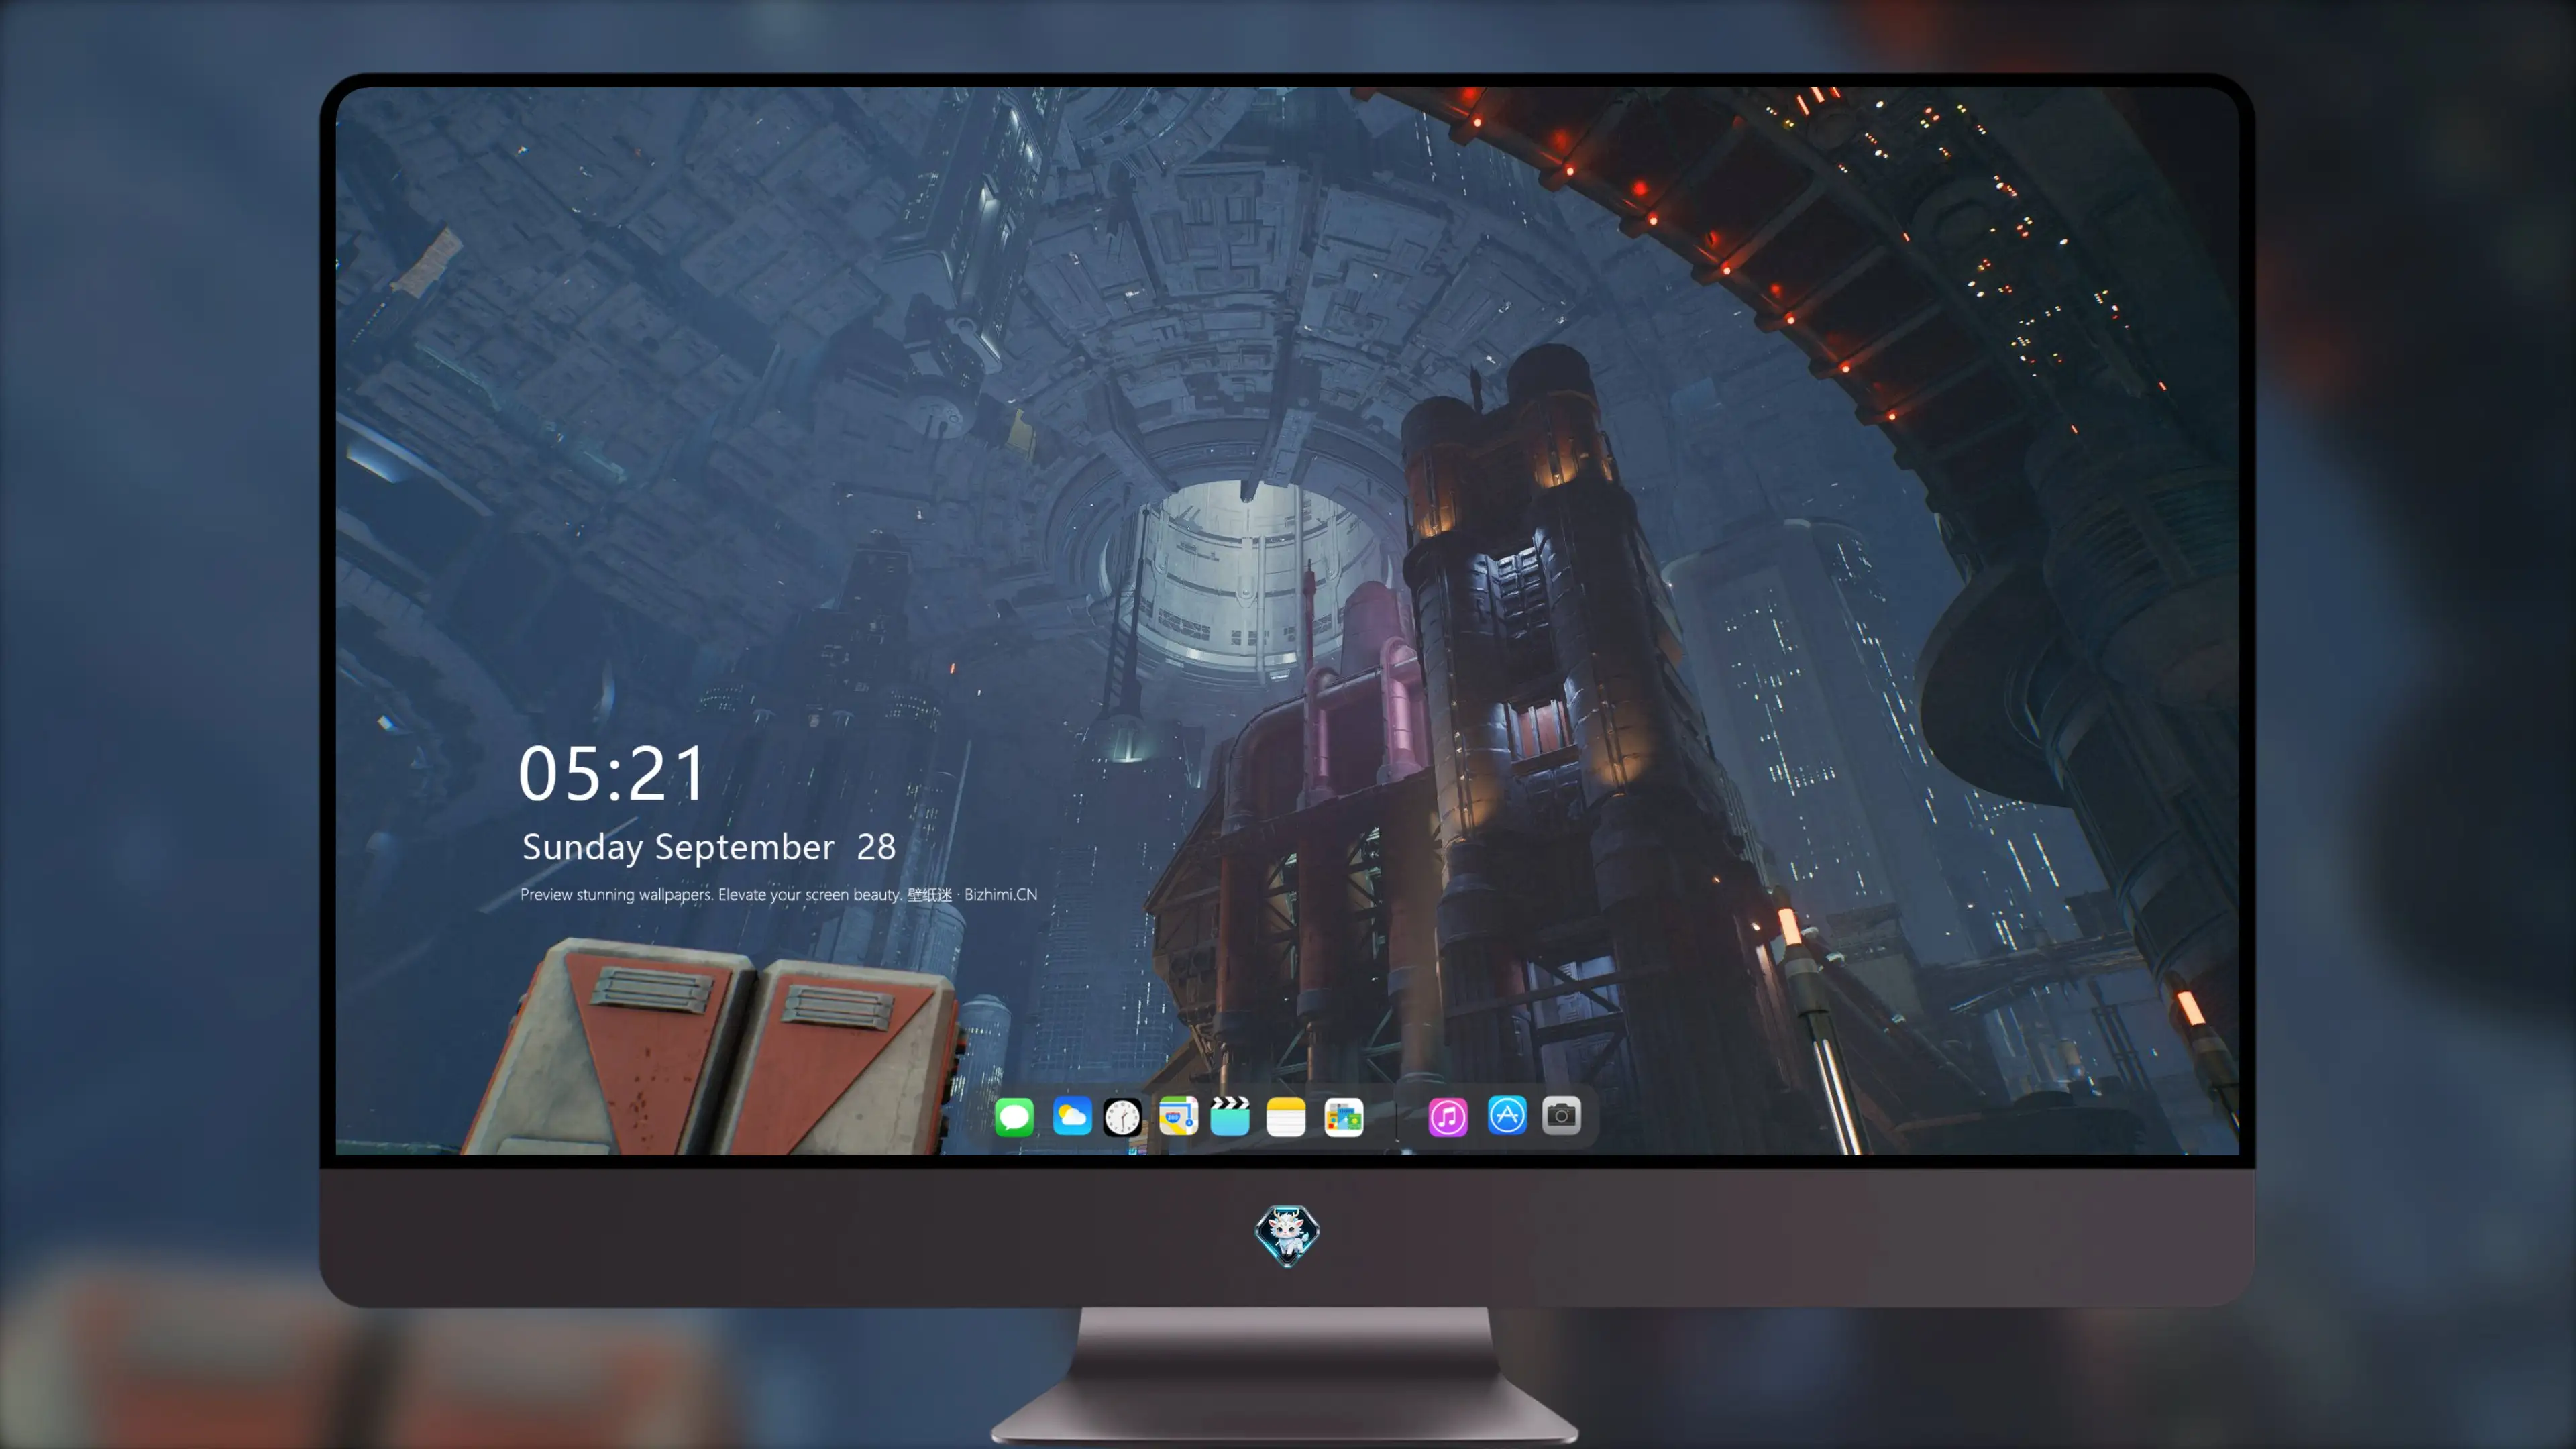Launch Maps from the dock
The image size is (2576, 1449).
(1178, 1116)
